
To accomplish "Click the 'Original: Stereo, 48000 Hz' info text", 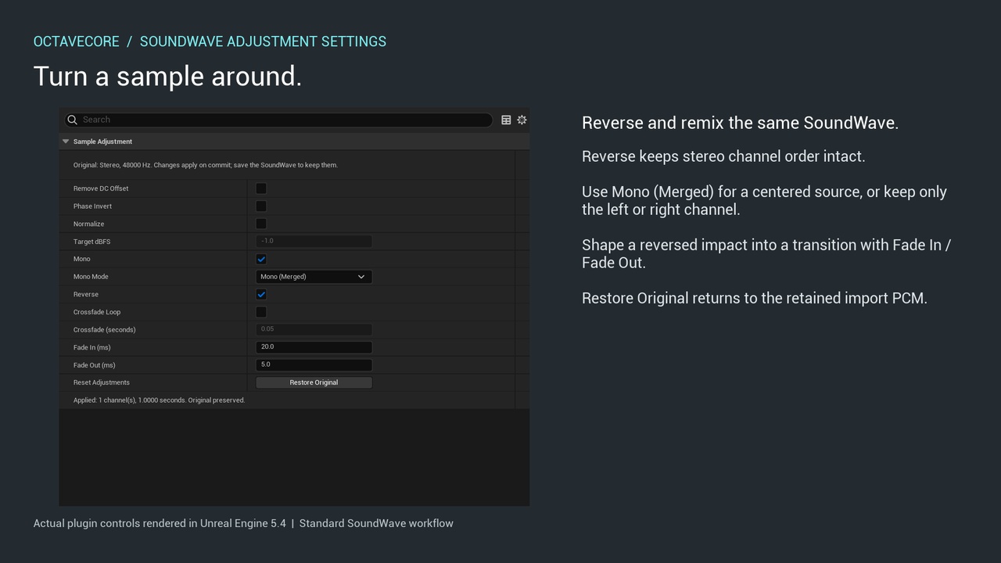I will point(206,165).
